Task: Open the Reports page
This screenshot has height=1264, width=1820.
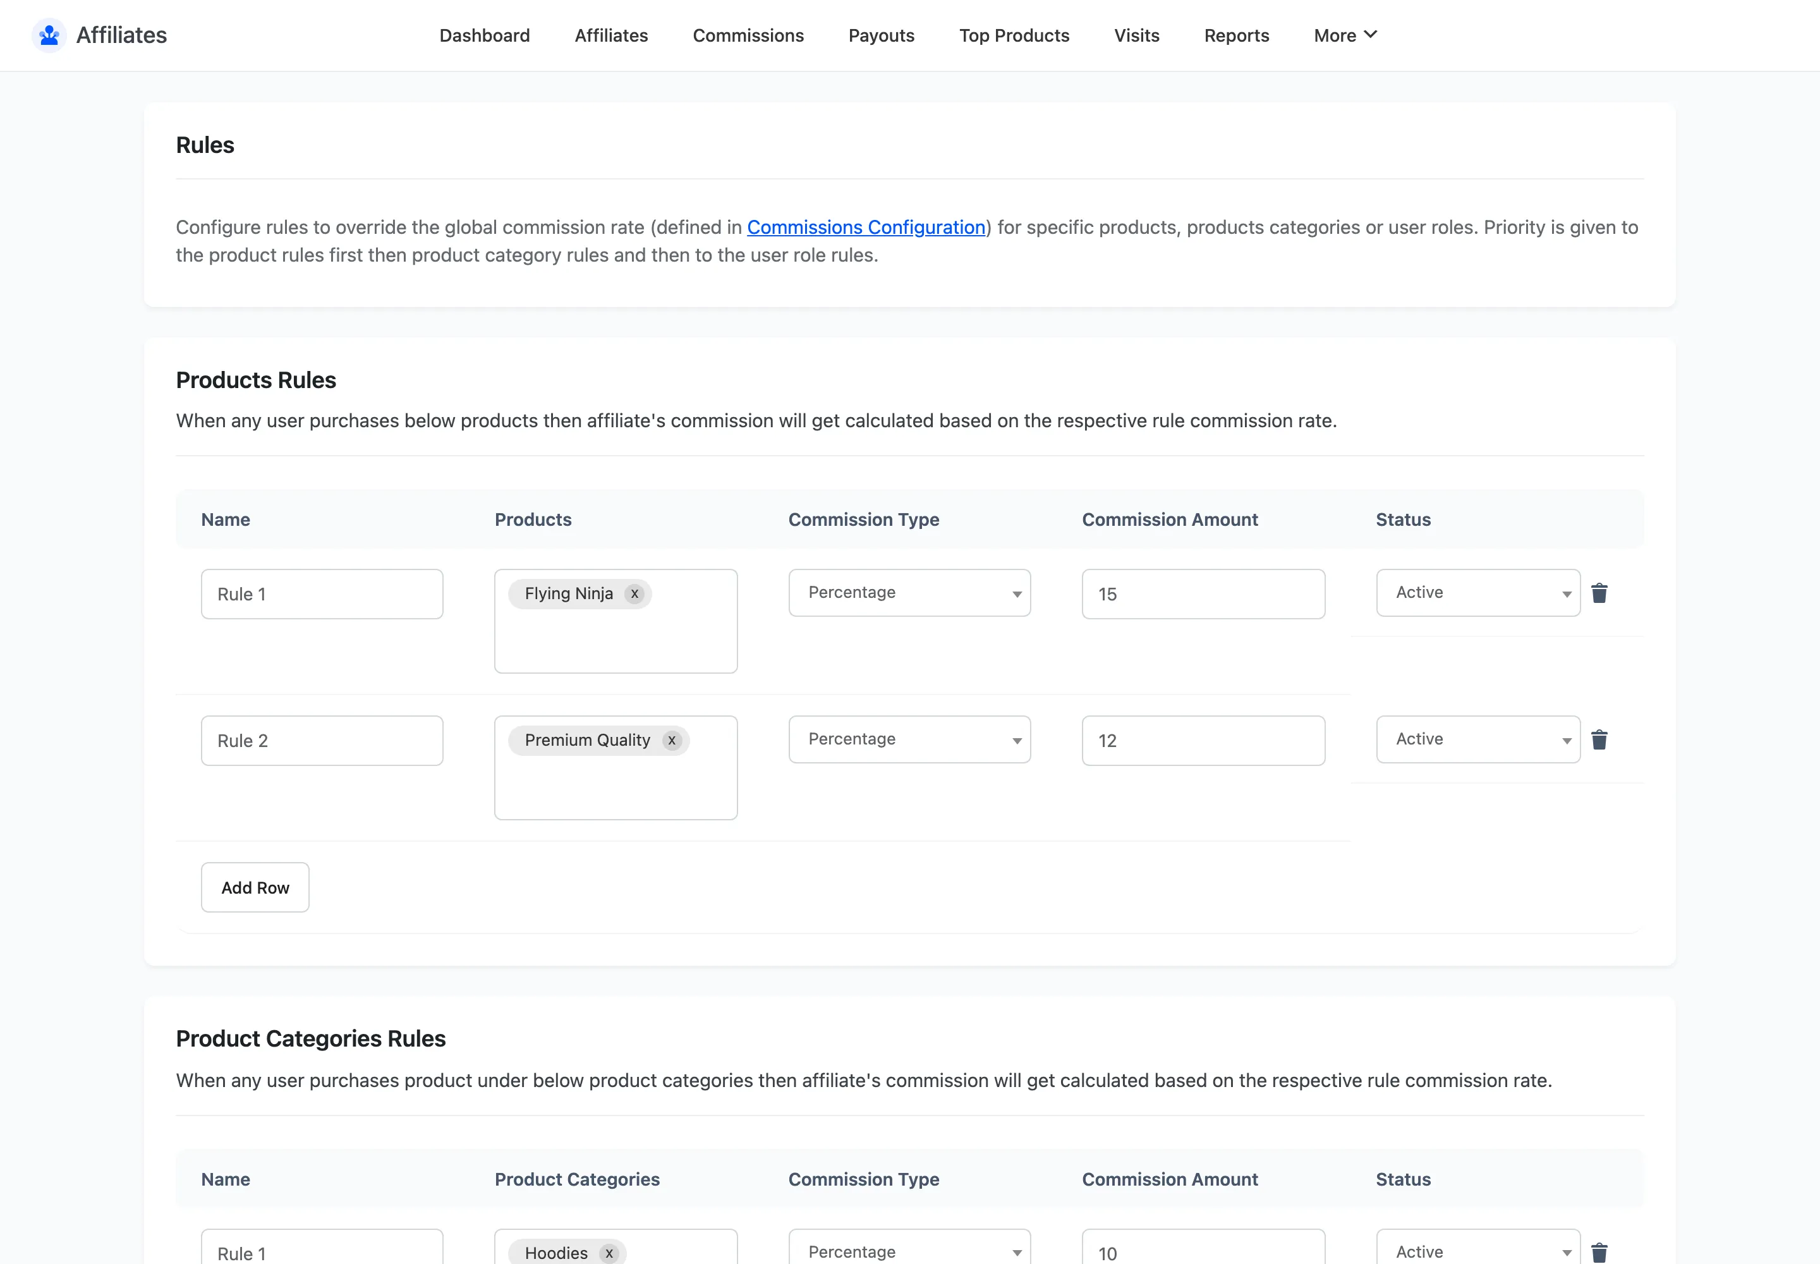Action: [x=1236, y=35]
